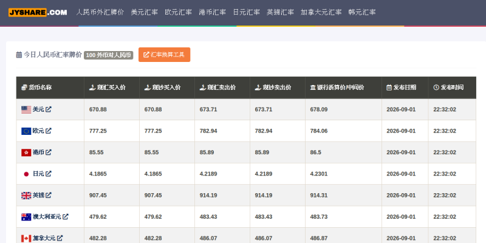Open the 加拿大元汇率 navigation item
The image size is (486, 243).
click(x=321, y=12)
